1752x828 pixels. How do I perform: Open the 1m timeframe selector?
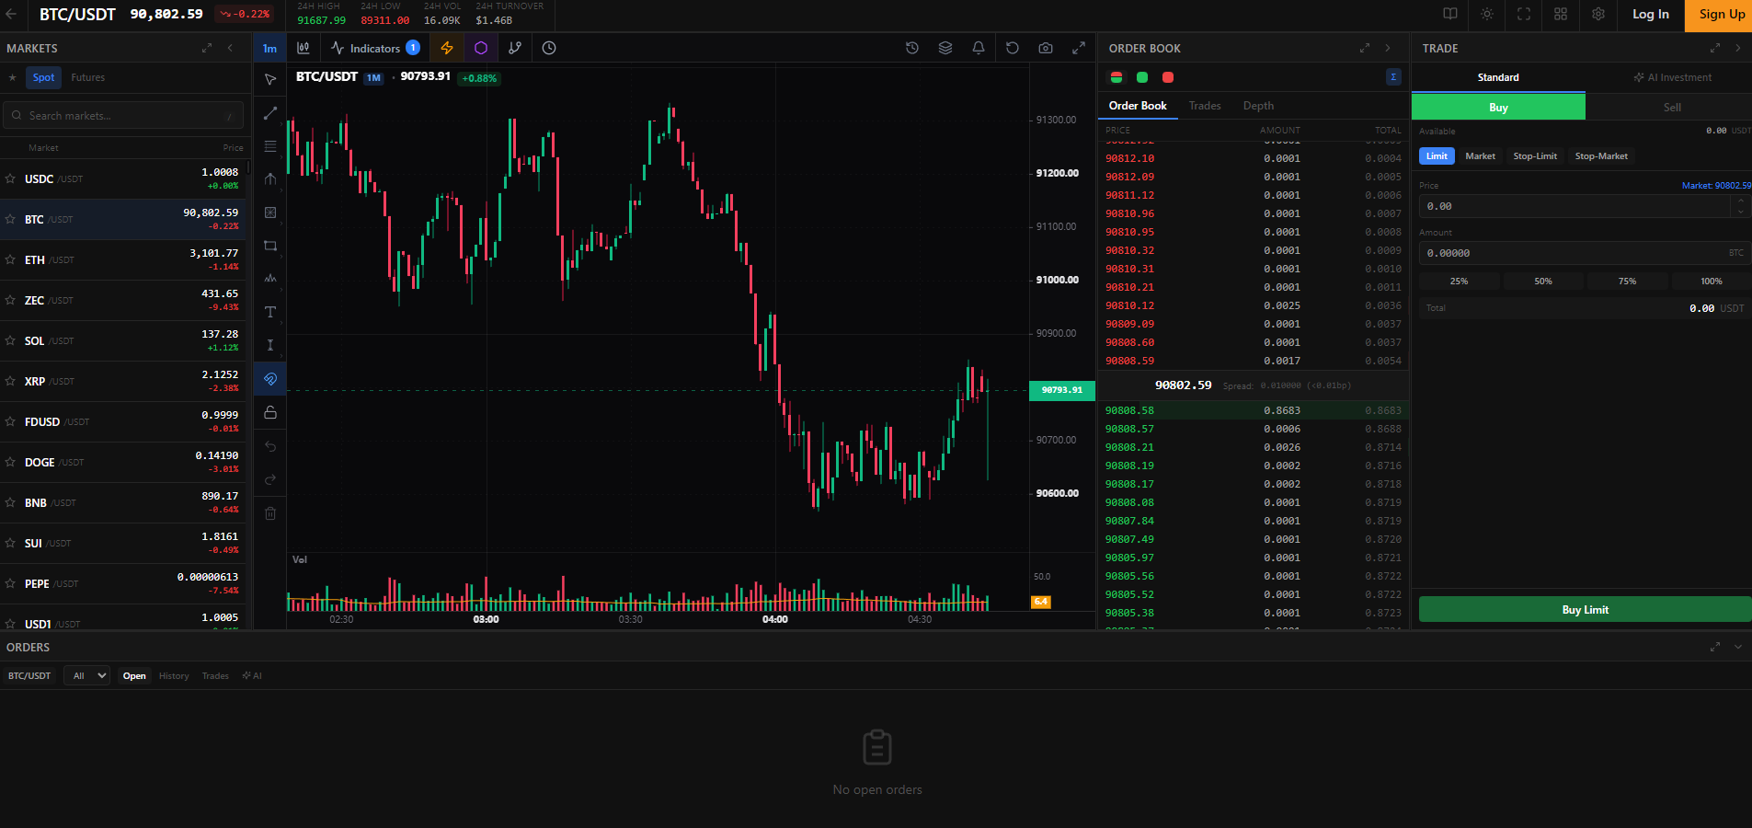pyautogui.click(x=269, y=47)
